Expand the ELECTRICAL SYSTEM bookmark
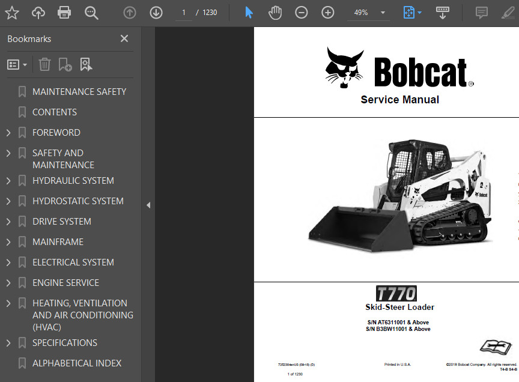Image resolution: width=519 pixels, height=382 pixels. click(x=8, y=262)
